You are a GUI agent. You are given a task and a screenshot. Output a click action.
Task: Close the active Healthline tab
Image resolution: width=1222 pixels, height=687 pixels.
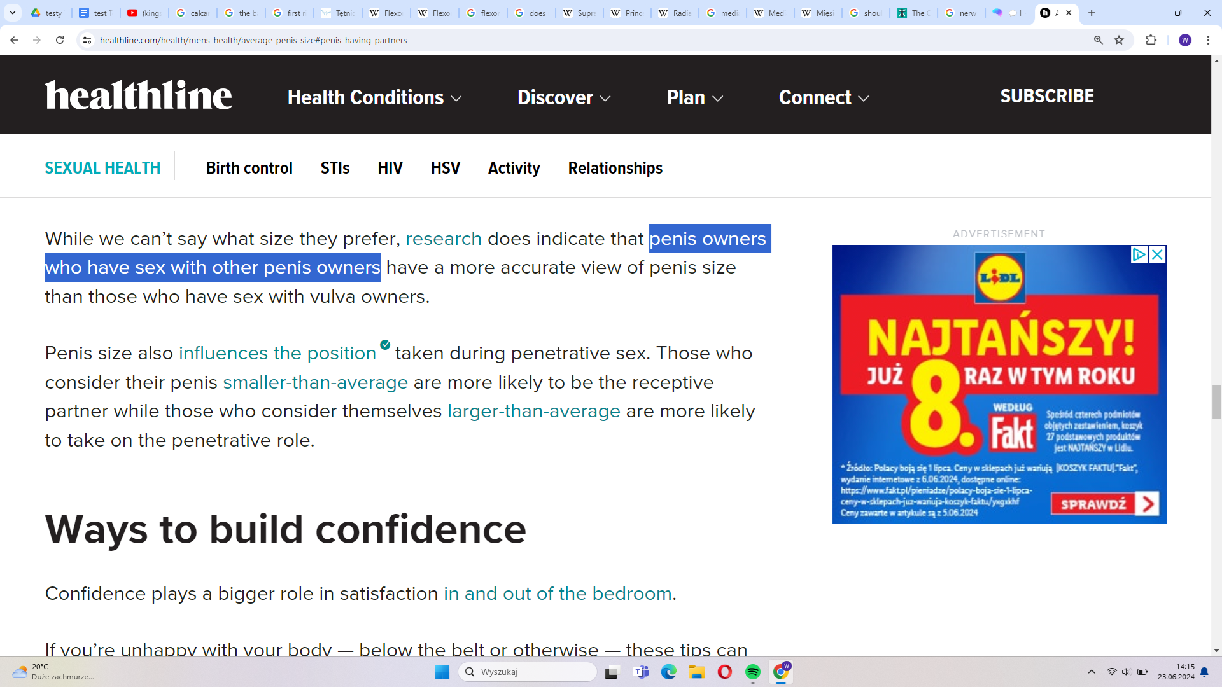pyautogui.click(x=1069, y=13)
